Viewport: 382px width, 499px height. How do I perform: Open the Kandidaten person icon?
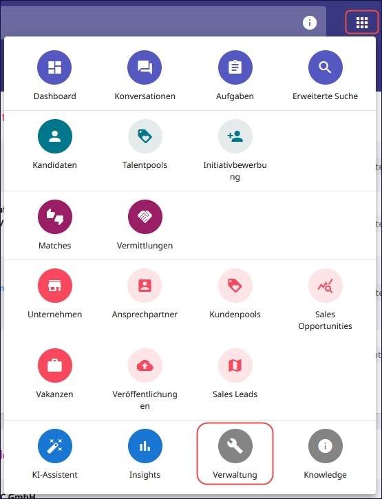pyautogui.click(x=55, y=136)
